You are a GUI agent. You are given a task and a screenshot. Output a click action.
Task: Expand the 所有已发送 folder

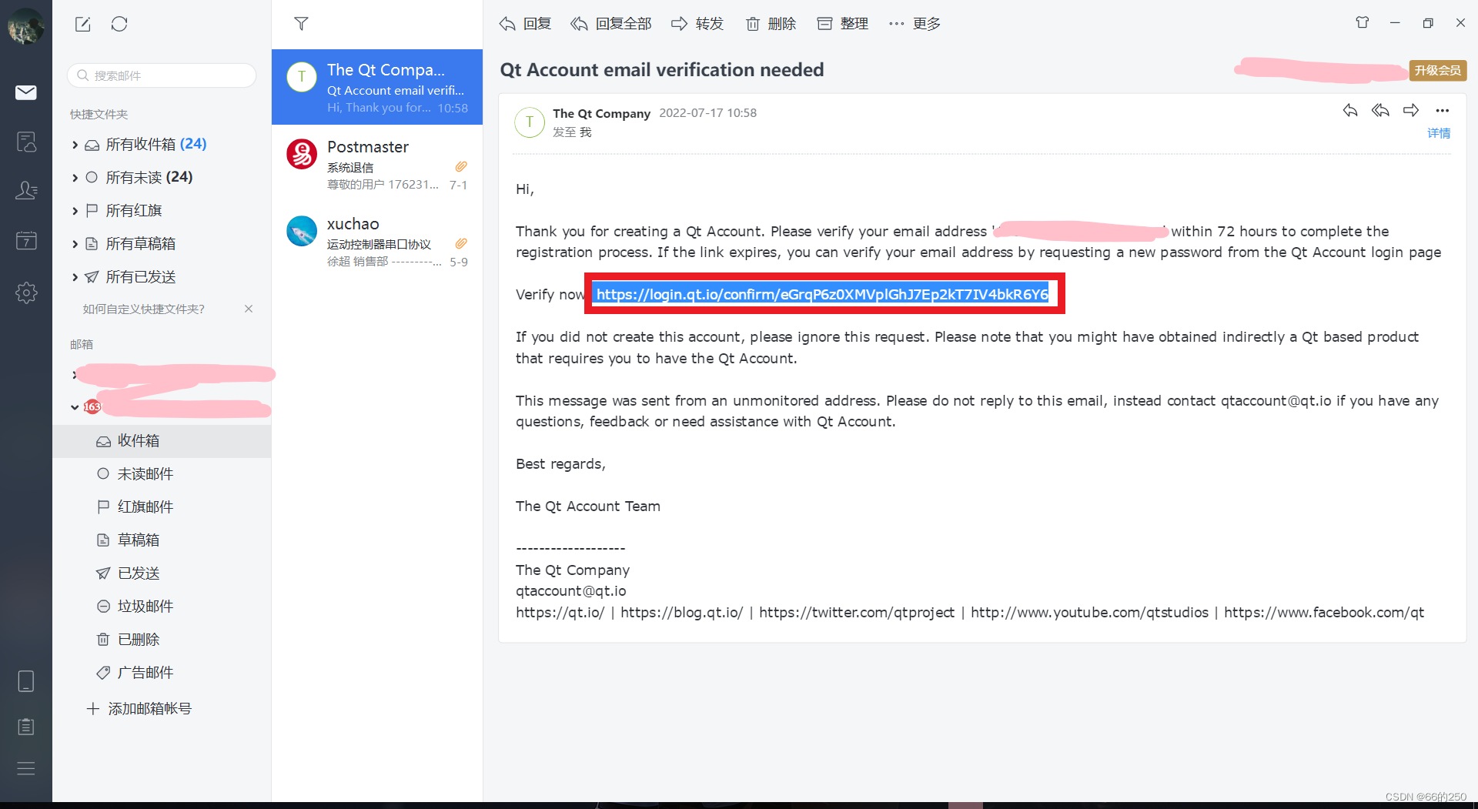point(75,277)
